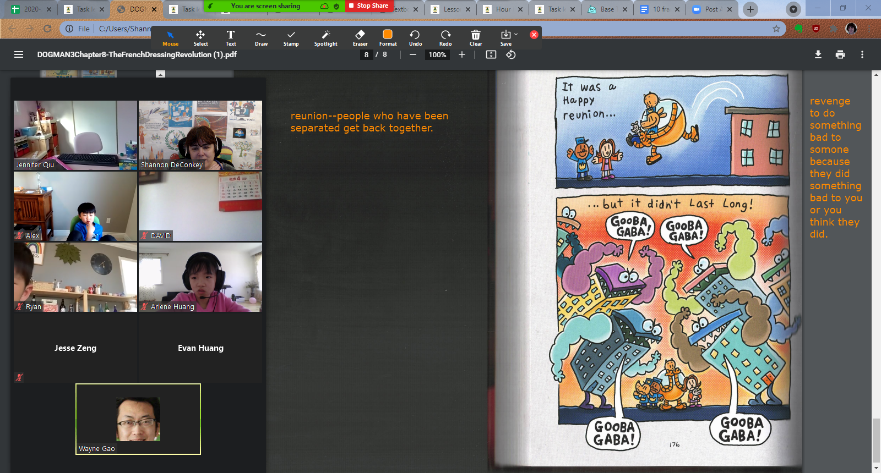
Task: Open the Extensions puzzle menu
Action: point(834,29)
